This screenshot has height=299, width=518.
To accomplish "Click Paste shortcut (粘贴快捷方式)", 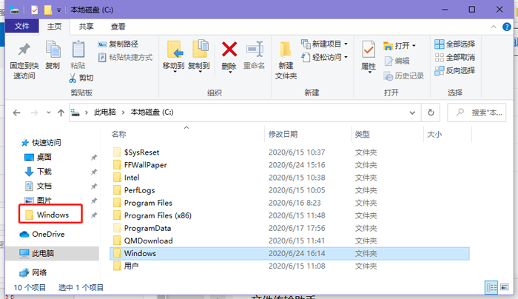I will pos(126,57).
